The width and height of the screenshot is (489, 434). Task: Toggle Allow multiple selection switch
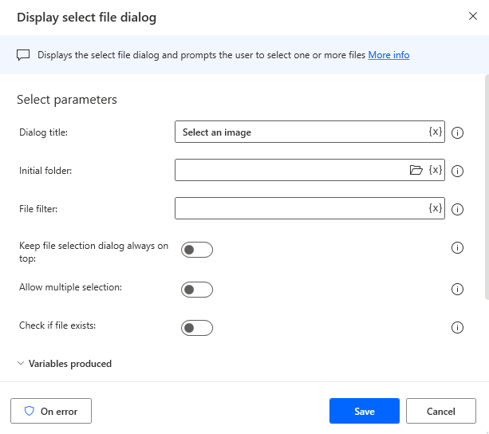click(197, 289)
